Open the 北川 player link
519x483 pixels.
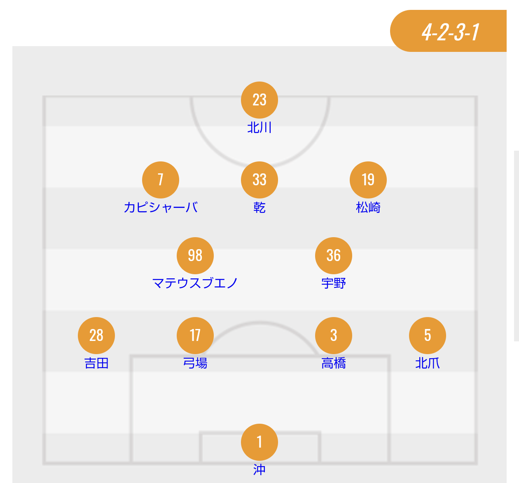[x=259, y=128]
